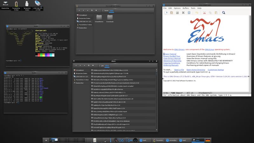Select the wayland-protocols-1.20 store entry
Screen dimensions: 254x143
[123, 99]
